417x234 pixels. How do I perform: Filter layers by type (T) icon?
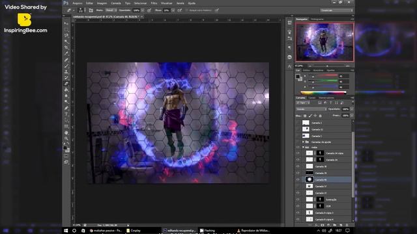point(331,103)
